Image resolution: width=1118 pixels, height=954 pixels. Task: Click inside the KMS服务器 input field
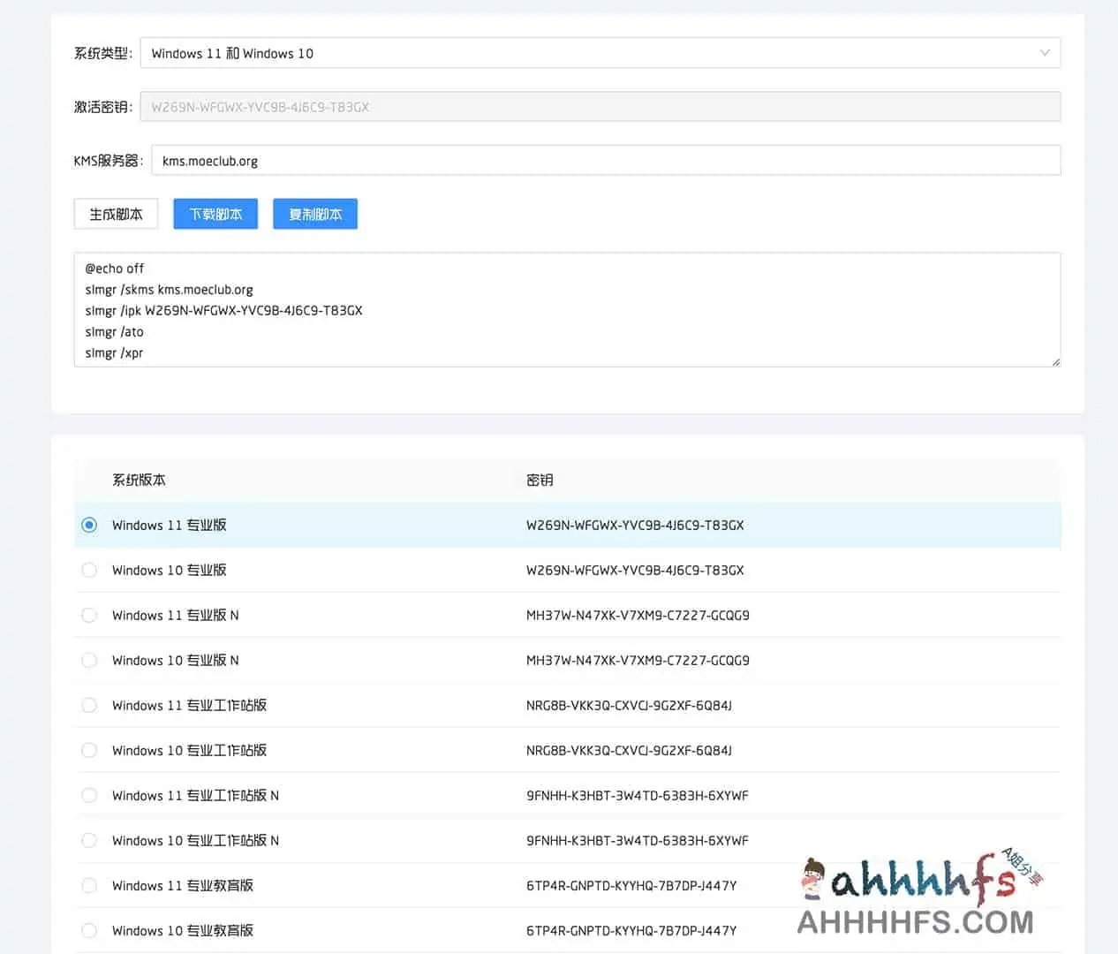point(530,160)
